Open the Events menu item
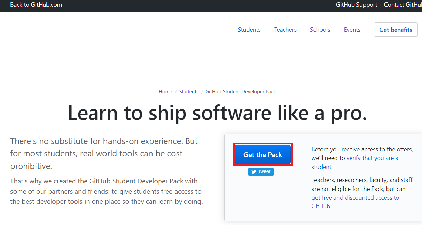422x225 pixels. point(352,30)
